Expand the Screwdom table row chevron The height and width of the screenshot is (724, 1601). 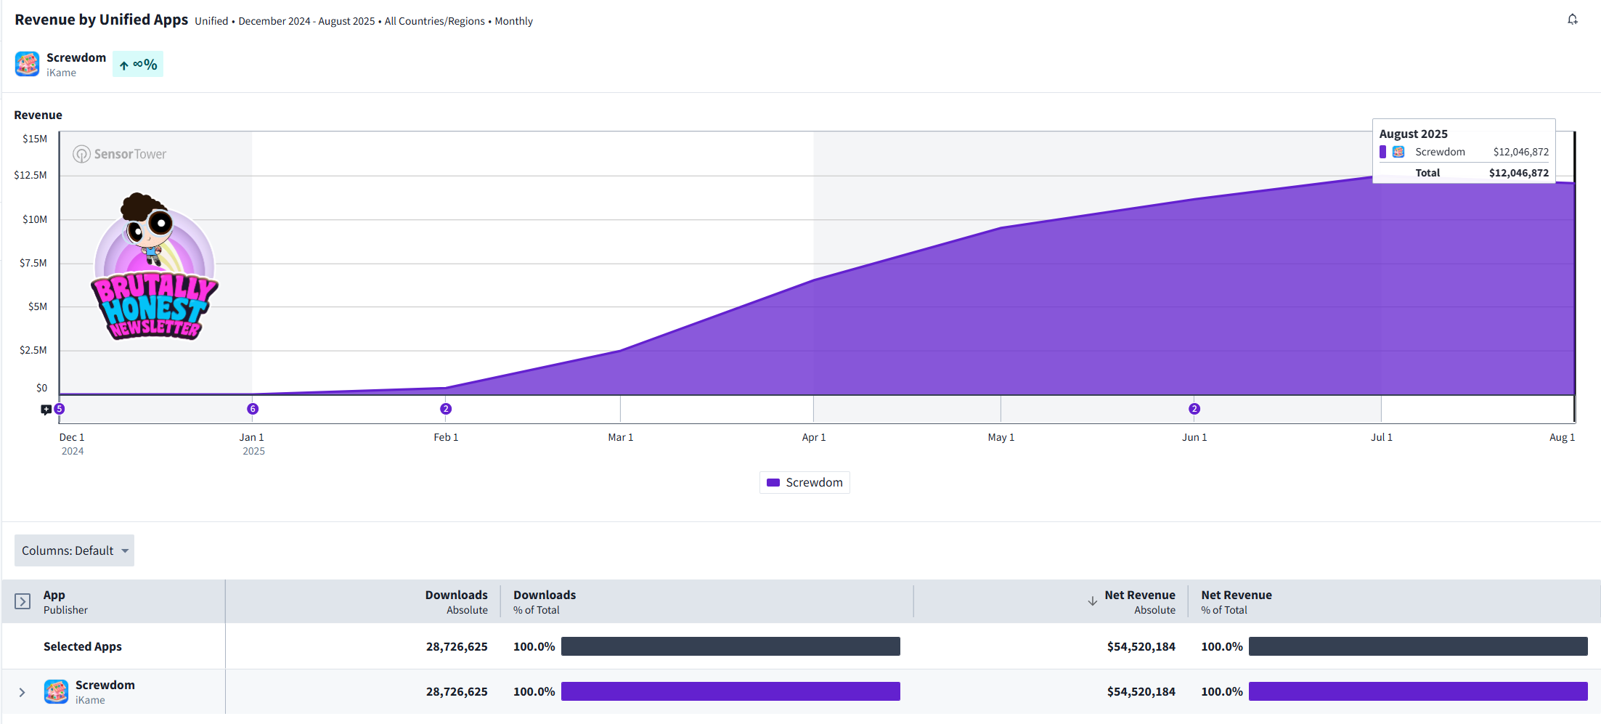(22, 692)
